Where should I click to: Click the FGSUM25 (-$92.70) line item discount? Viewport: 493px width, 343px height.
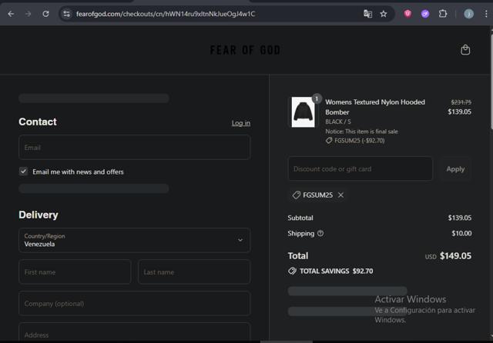click(355, 141)
